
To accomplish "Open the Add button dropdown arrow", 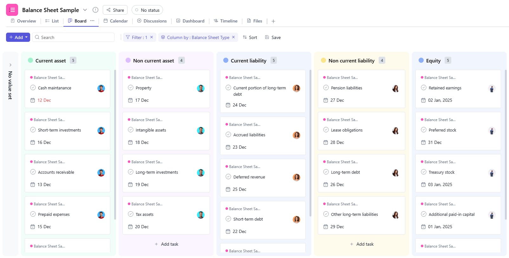I will coord(26,37).
